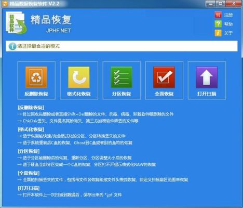Viewport: 243px width, 208px height.
Task: Select the red checkmark full recovery icon
Action: tap(164, 77)
